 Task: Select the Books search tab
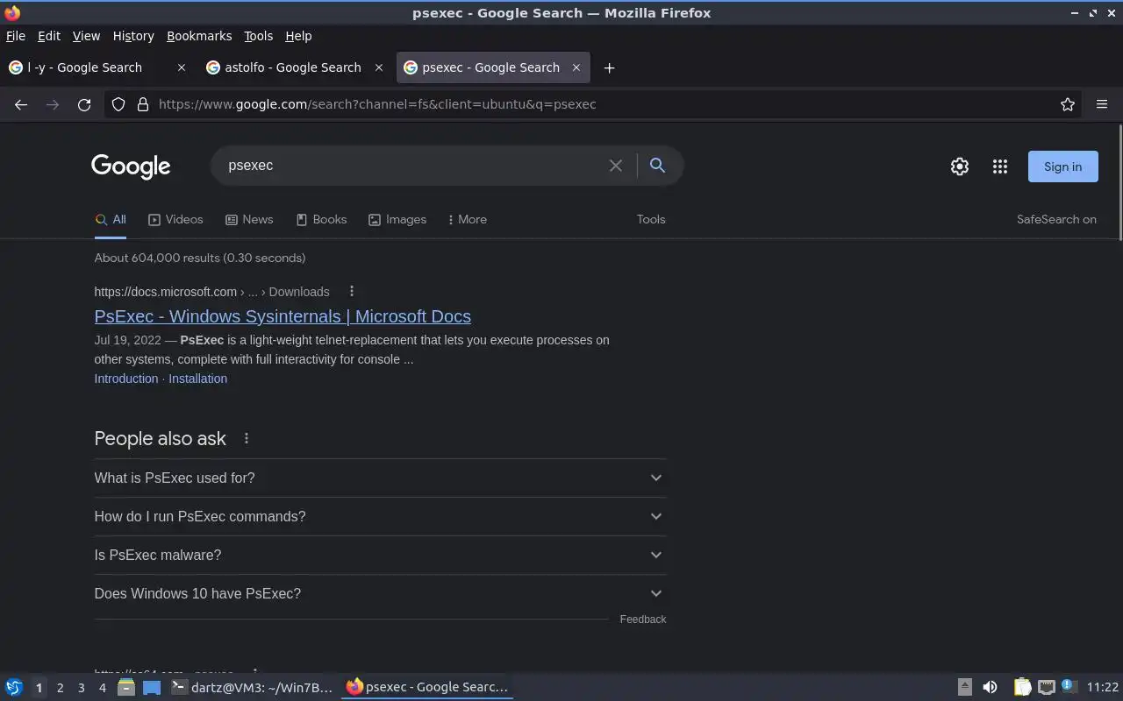(x=321, y=219)
